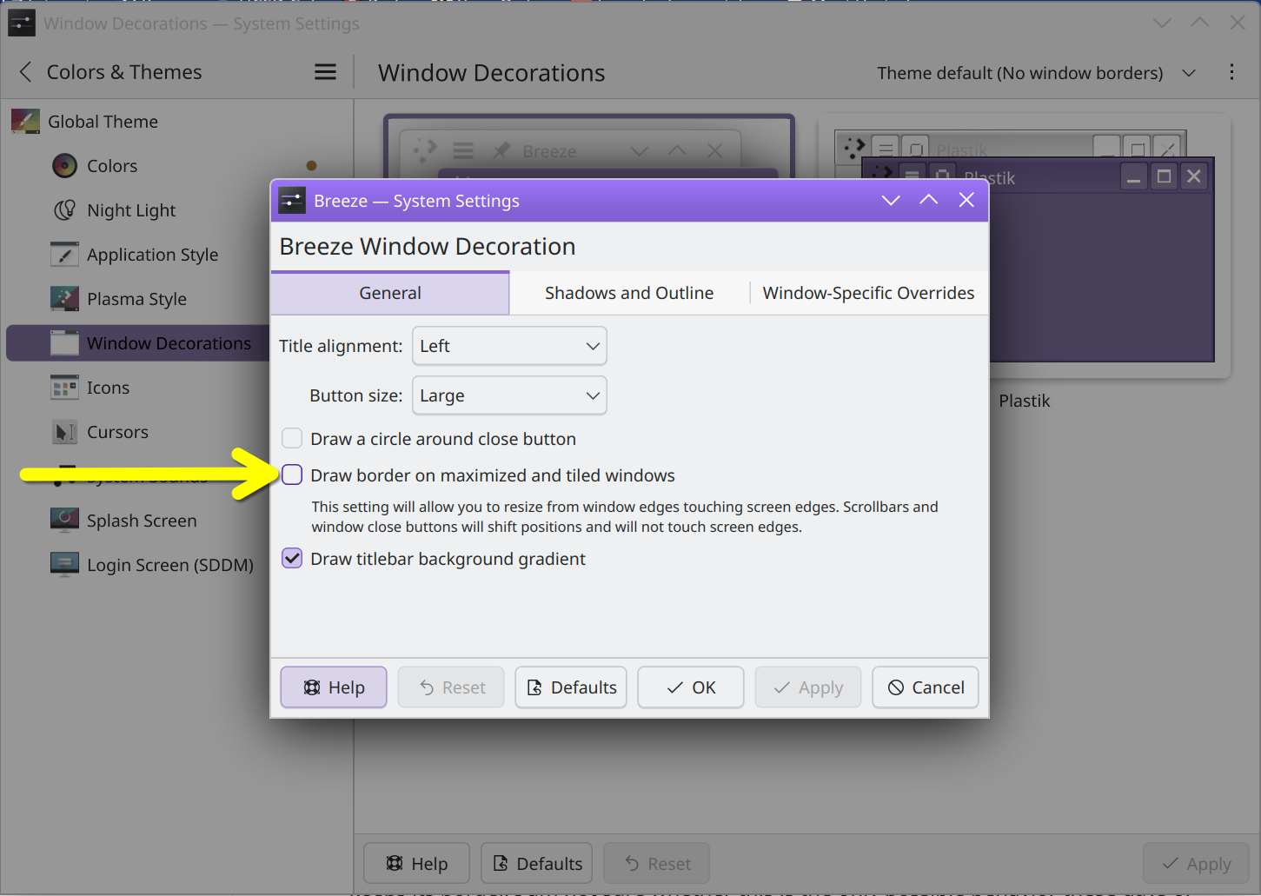Switch to the General tab
1261x896 pixels.
tap(390, 293)
